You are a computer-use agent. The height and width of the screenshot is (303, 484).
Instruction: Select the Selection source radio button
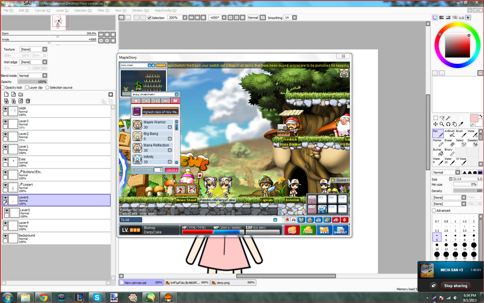tap(47, 88)
